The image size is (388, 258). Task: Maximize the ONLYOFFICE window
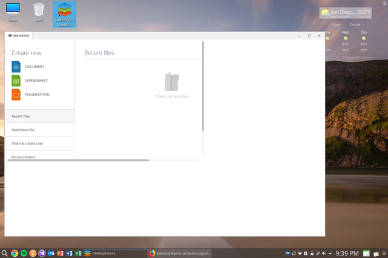point(309,36)
